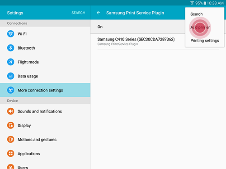This screenshot has height=169, width=226.
Task: Select More connection settings label
Action: click(x=40, y=90)
